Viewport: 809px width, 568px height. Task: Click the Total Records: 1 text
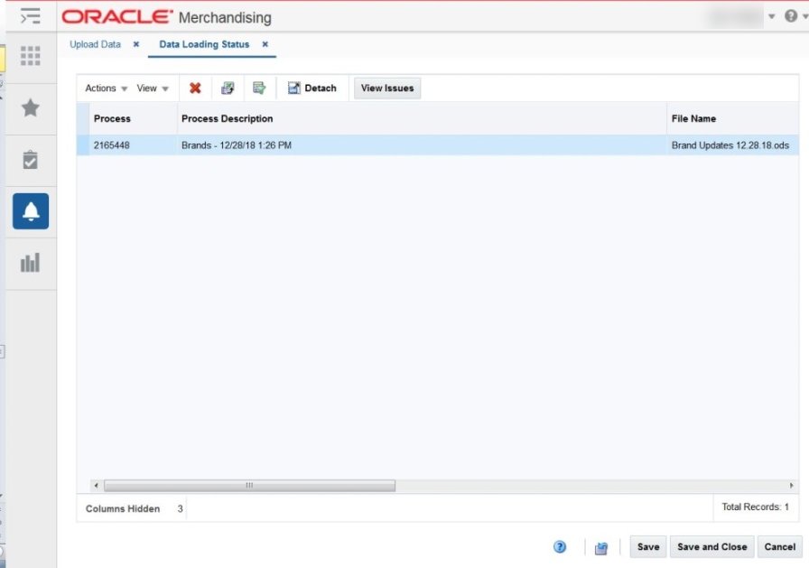click(x=756, y=507)
